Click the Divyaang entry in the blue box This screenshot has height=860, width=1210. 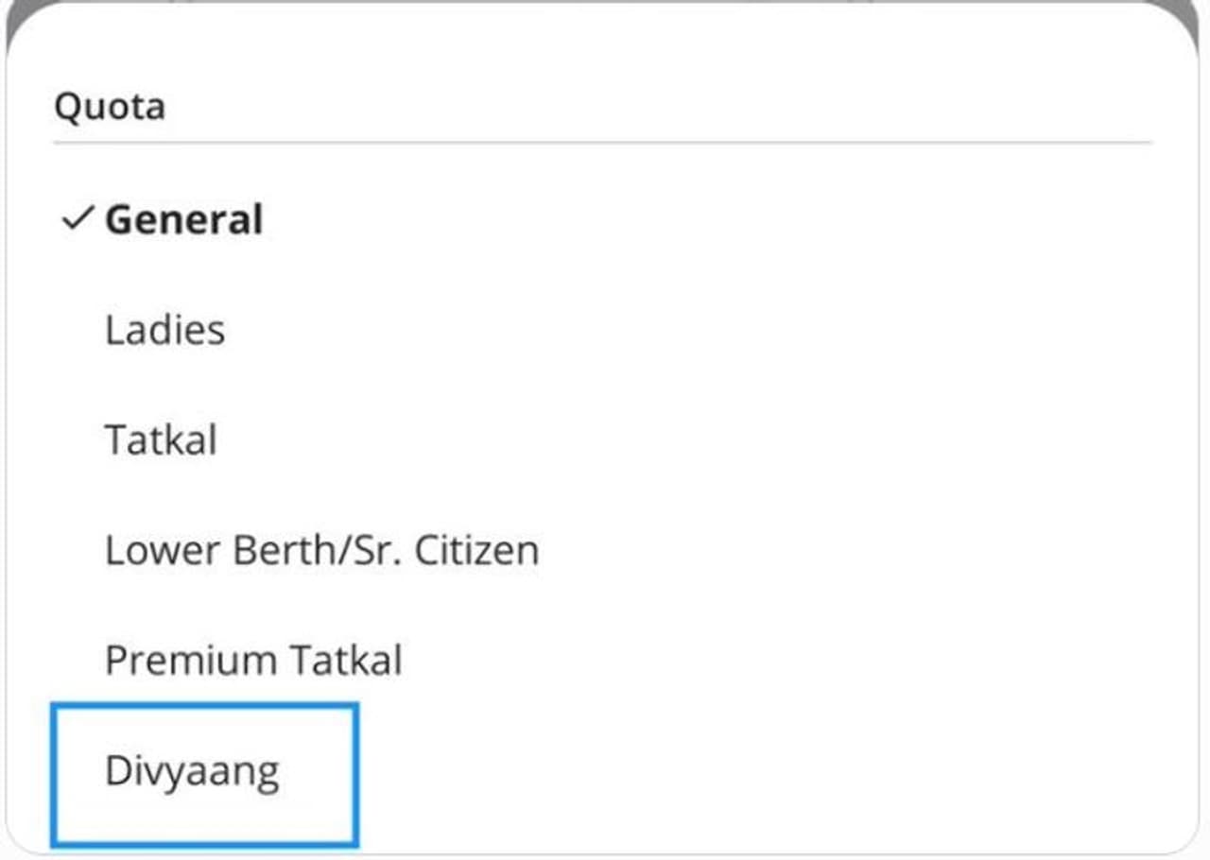click(x=192, y=771)
